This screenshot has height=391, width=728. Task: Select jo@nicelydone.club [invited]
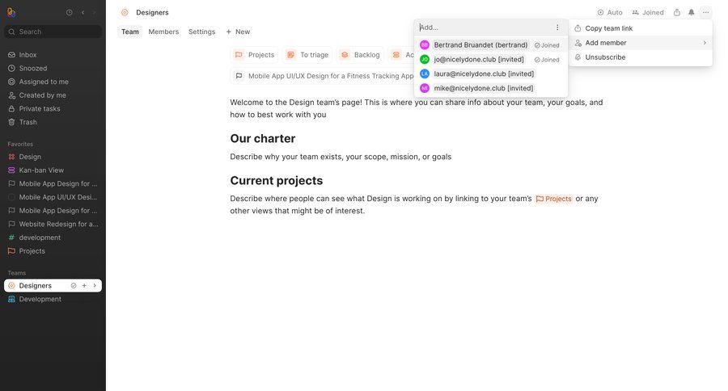pos(491,59)
